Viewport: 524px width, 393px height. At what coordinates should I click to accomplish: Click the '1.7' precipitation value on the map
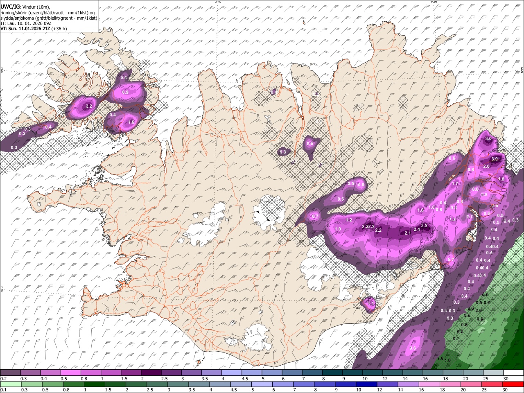click(455, 184)
